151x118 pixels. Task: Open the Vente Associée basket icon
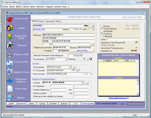[10, 19]
